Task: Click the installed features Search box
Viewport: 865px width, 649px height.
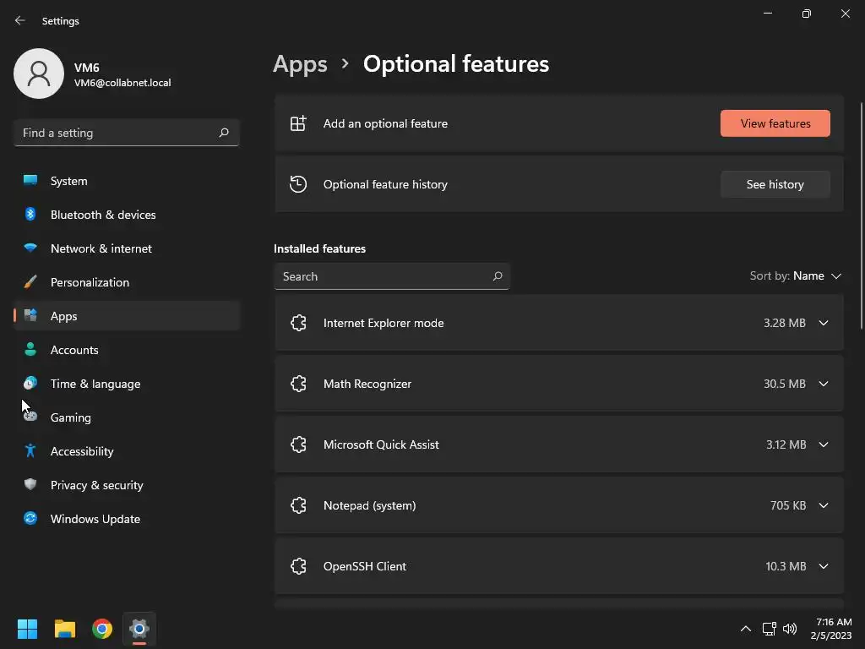Action: click(x=384, y=276)
